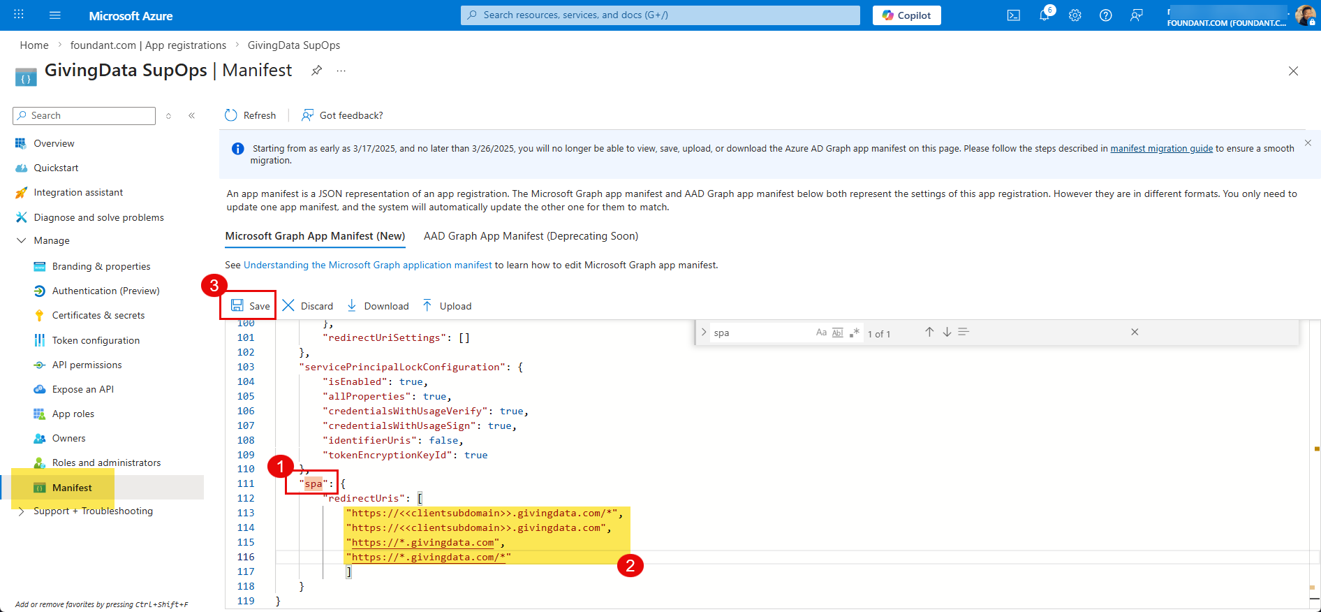The height and width of the screenshot is (612, 1321).
Task: Close the editor find widget
Action: click(1135, 332)
